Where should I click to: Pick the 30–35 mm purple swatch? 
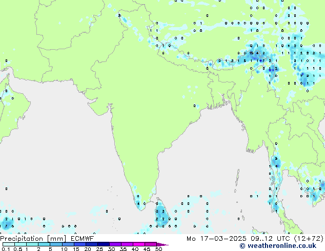tap(115, 244)
